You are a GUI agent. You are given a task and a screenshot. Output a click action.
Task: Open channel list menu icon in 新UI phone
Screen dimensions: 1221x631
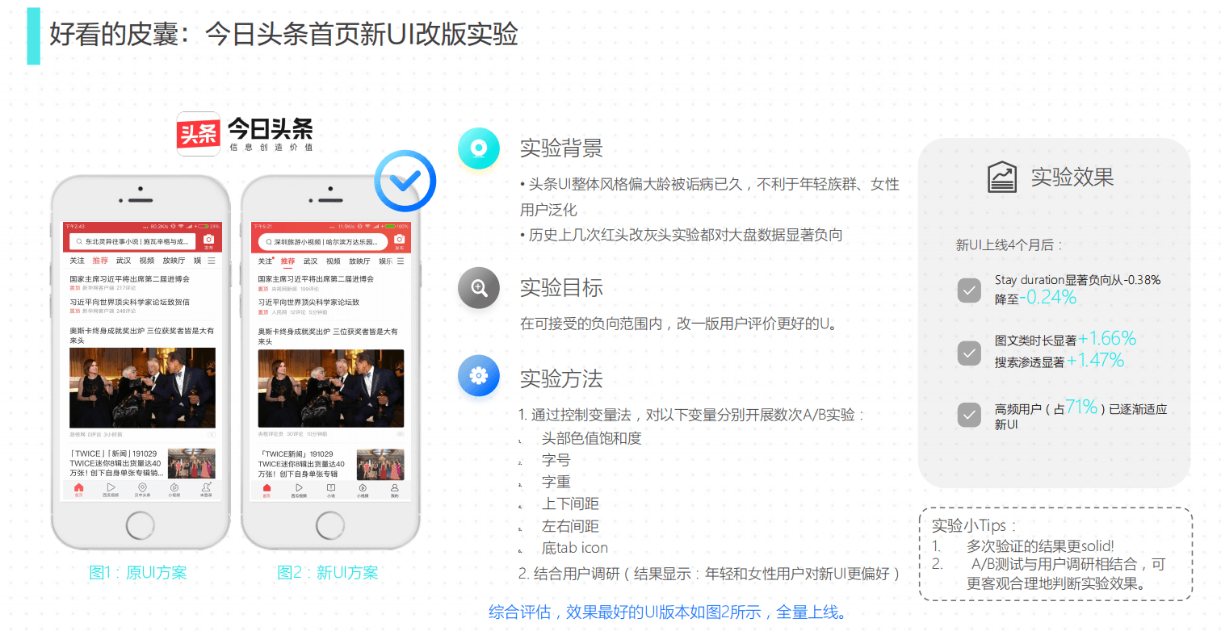[x=400, y=261]
